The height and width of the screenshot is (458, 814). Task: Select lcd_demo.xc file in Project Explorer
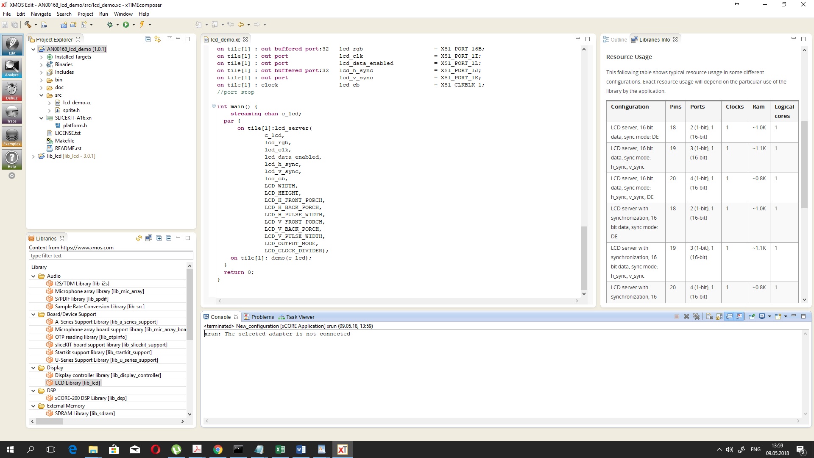click(x=77, y=103)
